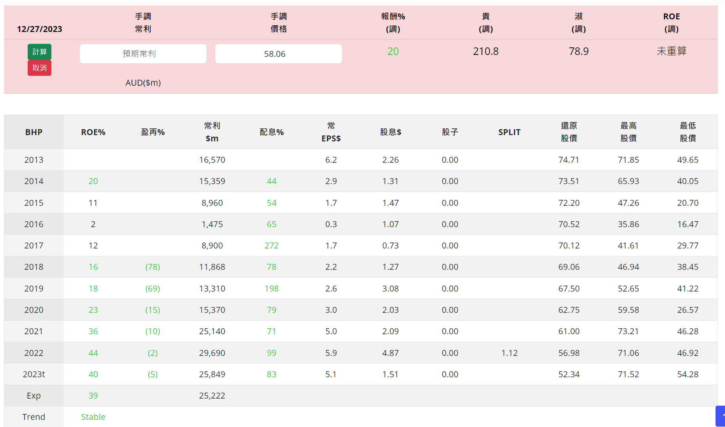Click the 3.08 dividend in 2019 row
The width and height of the screenshot is (725, 427).
[x=391, y=289]
